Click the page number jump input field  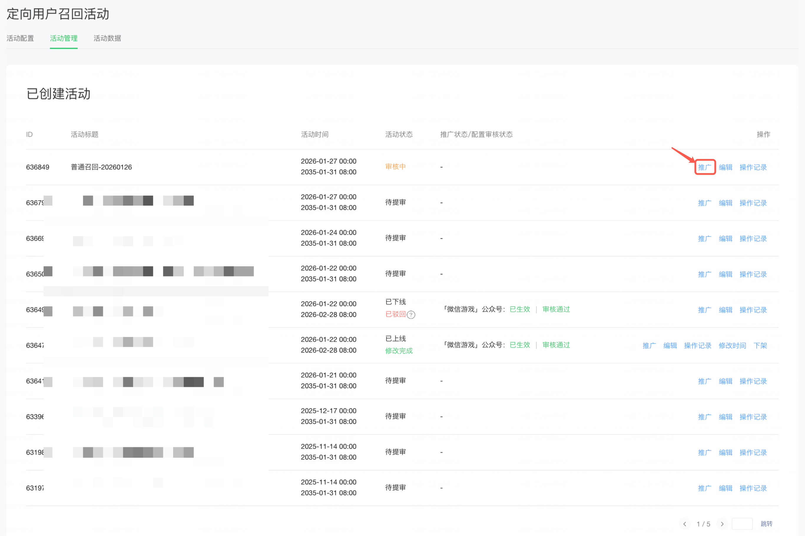pyautogui.click(x=742, y=524)
